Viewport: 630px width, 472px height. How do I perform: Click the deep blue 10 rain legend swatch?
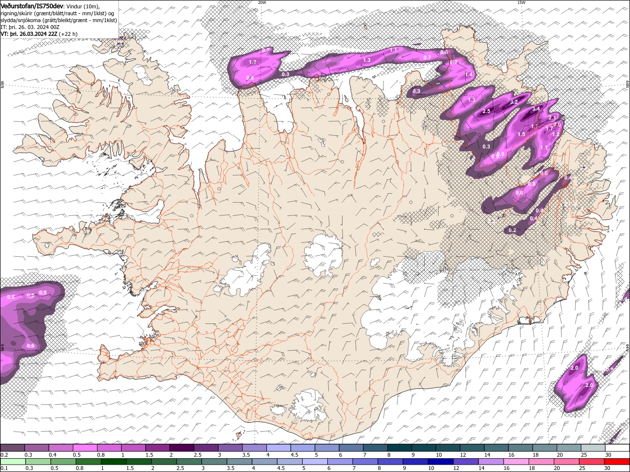pos(441,462)
